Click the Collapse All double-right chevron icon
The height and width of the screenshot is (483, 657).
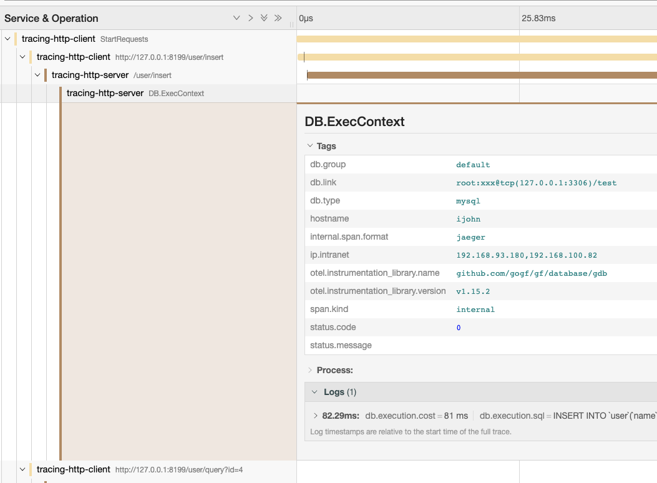click(x=278, y=18)
